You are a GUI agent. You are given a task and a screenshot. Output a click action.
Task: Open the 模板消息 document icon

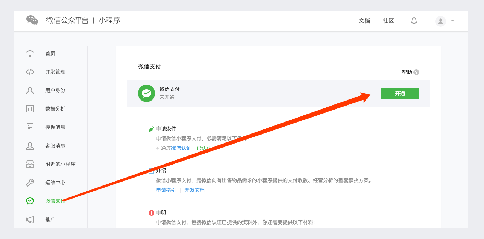[x=30, y=127]
